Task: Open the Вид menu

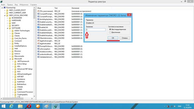Action: (16, 5)
